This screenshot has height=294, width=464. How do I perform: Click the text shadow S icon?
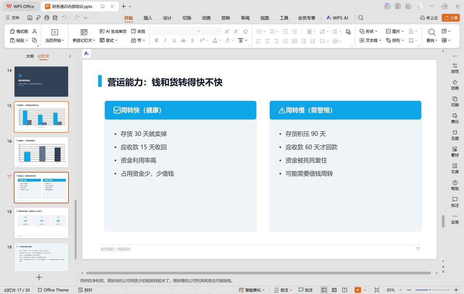[192, 41]
